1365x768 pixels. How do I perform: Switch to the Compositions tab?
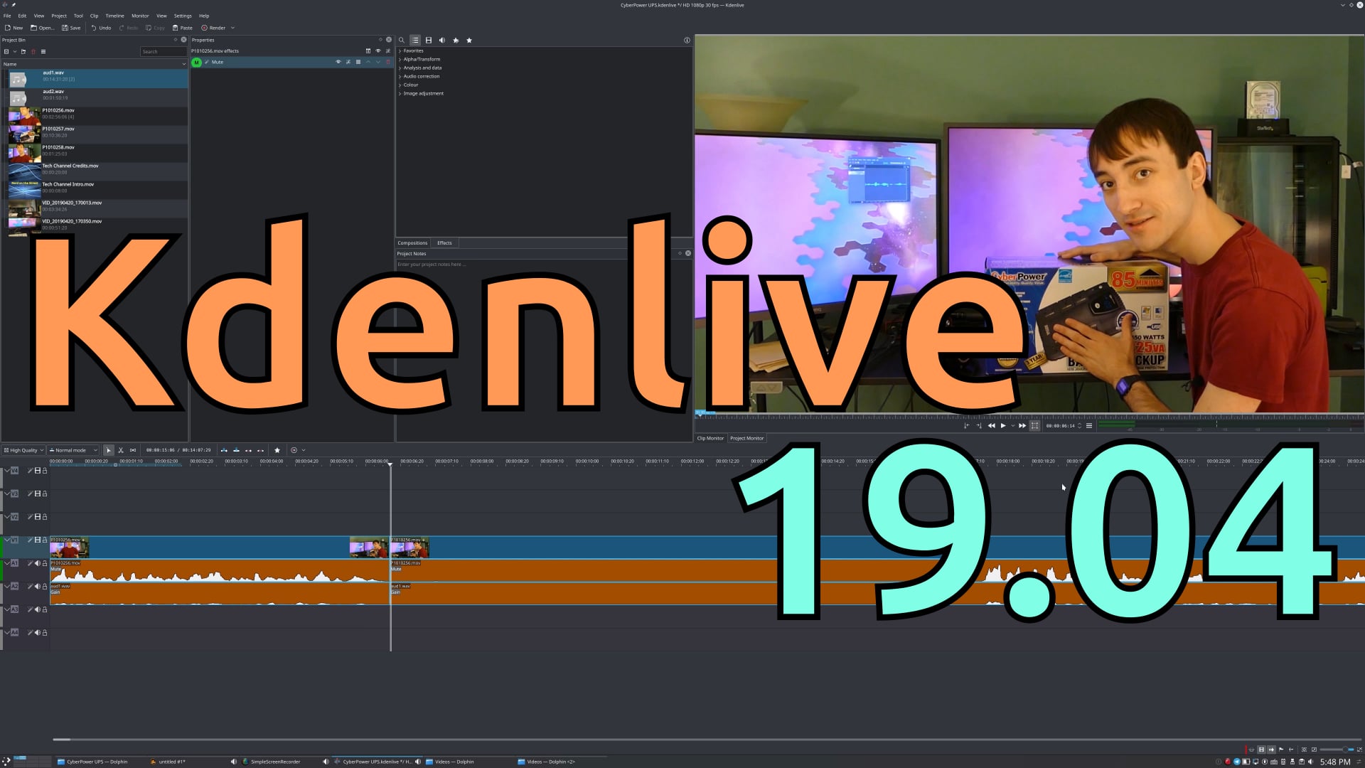[412, 243]
